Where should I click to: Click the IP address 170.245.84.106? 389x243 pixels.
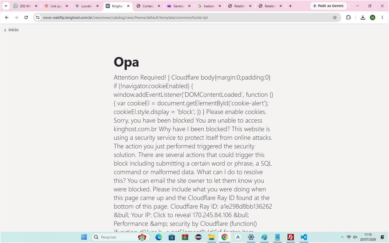(212, 215)
